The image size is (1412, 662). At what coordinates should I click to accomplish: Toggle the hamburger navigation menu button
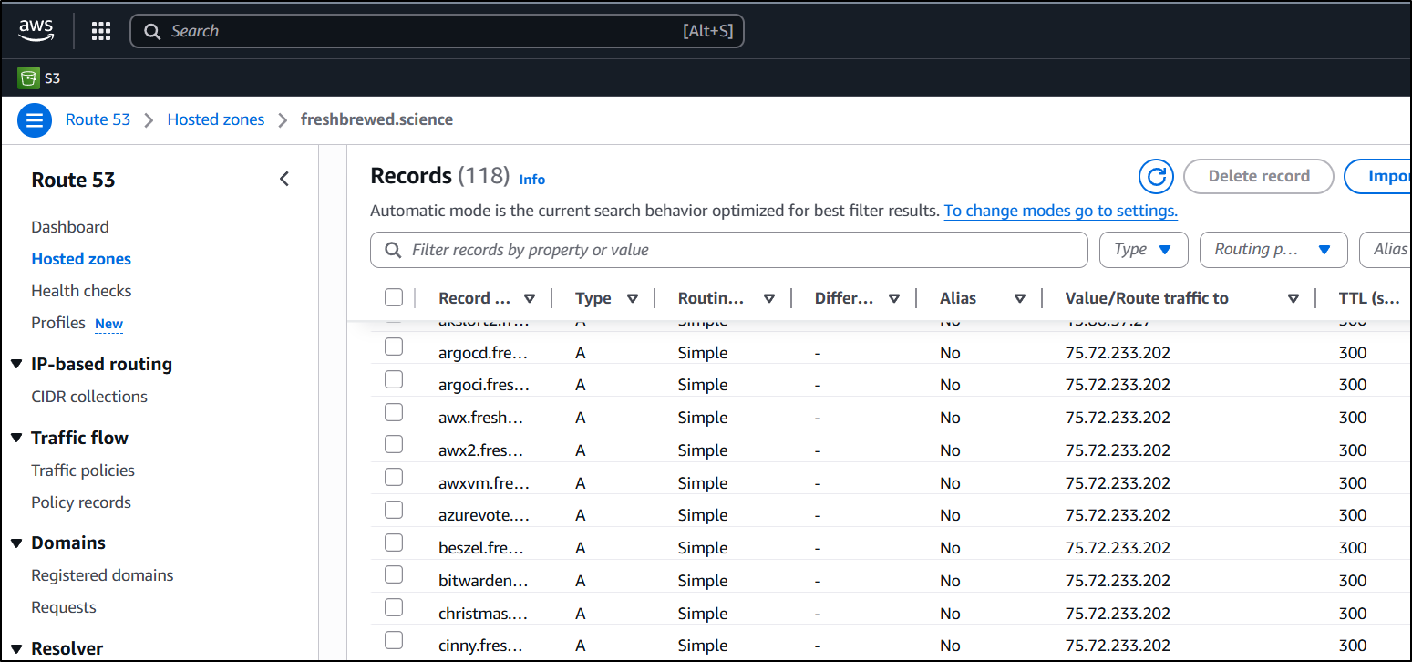(x=35, y=120)
